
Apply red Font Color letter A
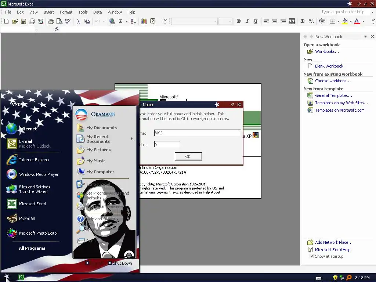tap(357, 21)
